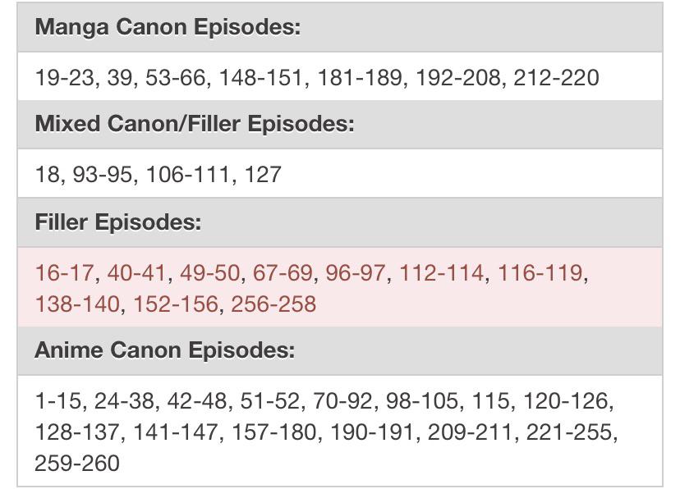680x489 pixels.
Task: Click the 192-208 manga canon range text
Action: [x=458, y=78]
